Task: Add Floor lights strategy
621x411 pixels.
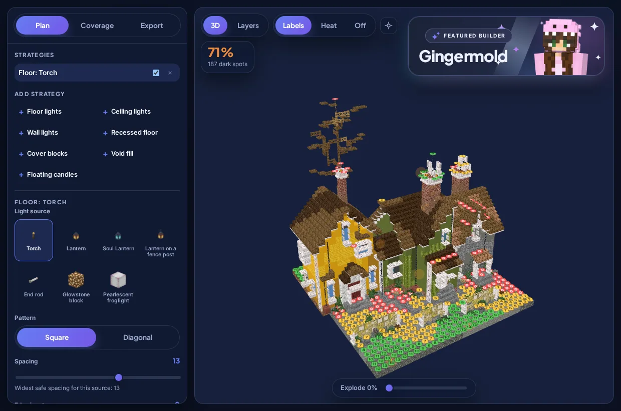Action: pos(40,112)
